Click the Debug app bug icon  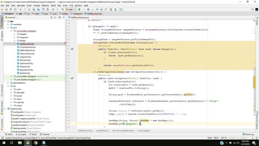pos(88,10)
